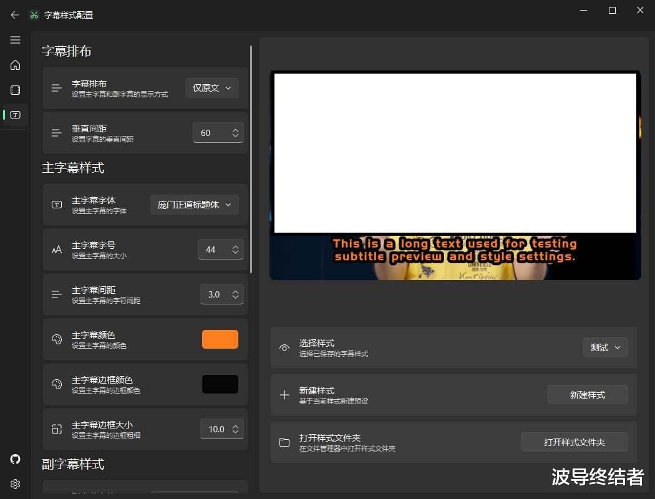The image size is (655, 499).
Task: Click the 主字幕字体 row icon
Action: point(56,205)
